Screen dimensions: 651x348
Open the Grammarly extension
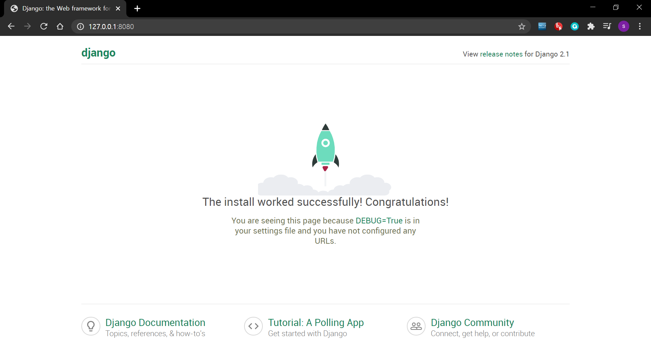[x=575, y=26]
